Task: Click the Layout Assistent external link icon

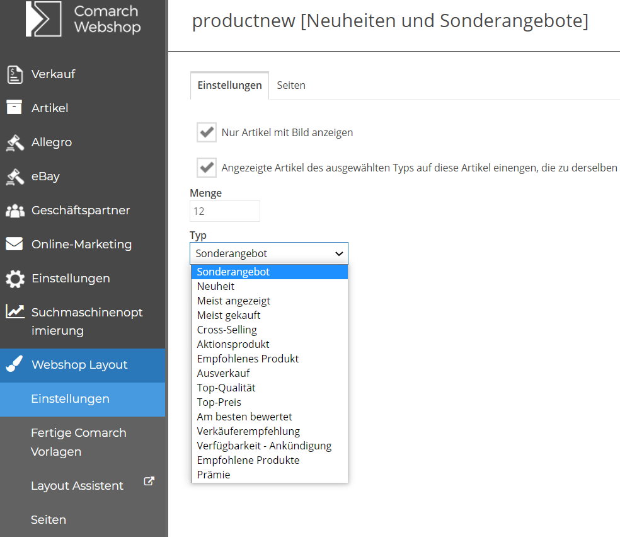Action: [149, 482]
